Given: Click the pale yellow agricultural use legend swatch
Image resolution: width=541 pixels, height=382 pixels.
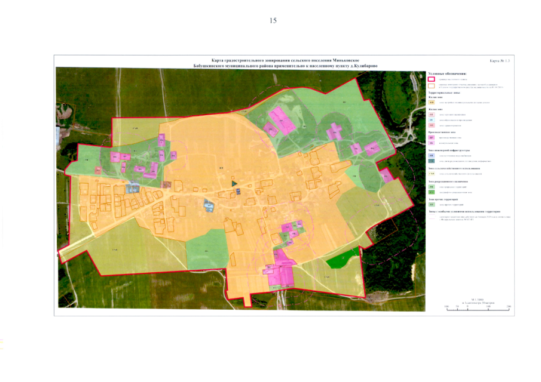Looking at the screenshot, I should click(x=432, y=174).
